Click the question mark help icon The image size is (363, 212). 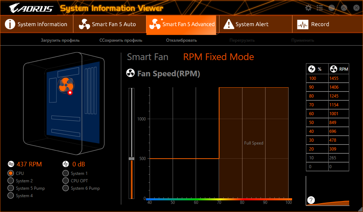pos(311,200)
